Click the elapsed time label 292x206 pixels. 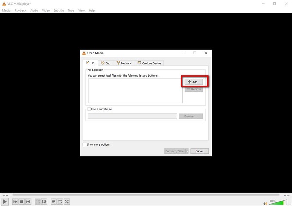[x=5, y=195]
